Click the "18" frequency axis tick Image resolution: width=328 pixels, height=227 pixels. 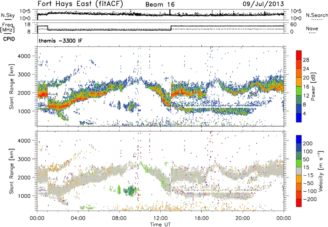pos(27,24)
